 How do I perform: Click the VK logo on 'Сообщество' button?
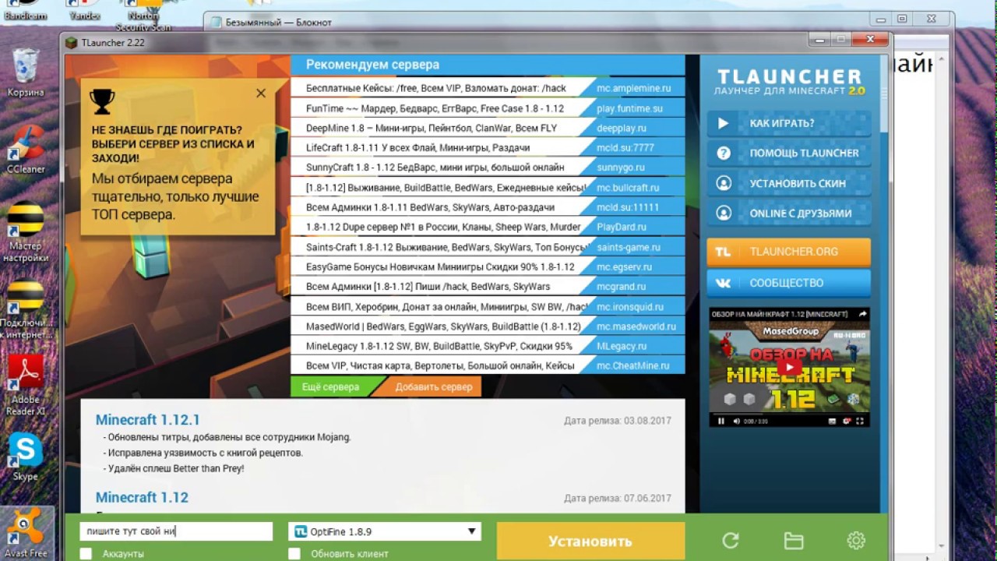point(724,283)
